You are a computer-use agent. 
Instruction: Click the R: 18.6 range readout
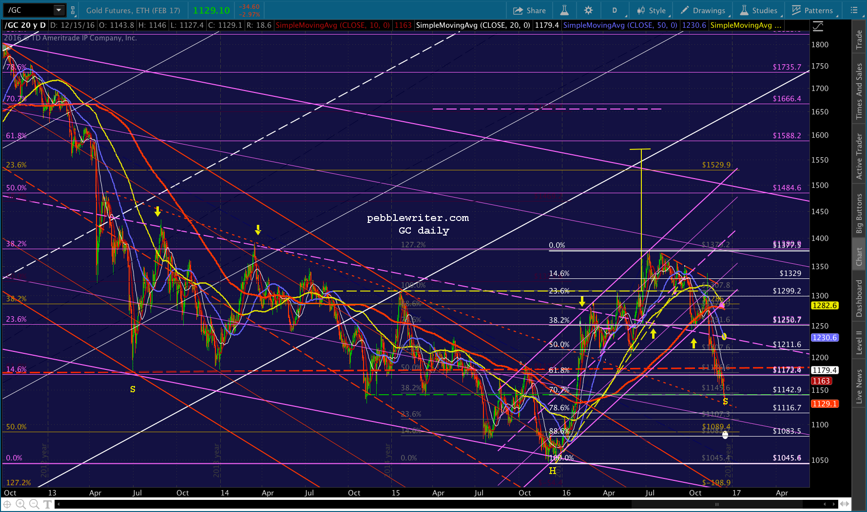click(259, 25)
